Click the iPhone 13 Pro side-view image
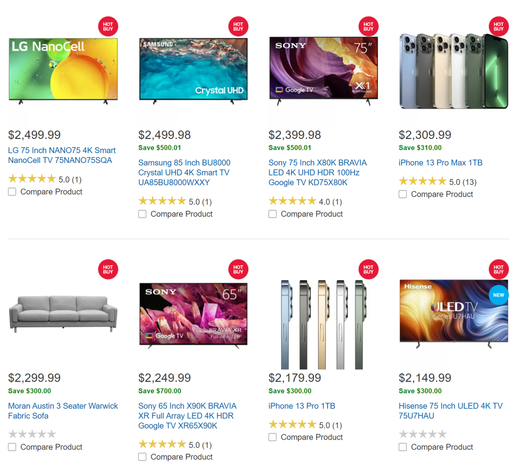 (x=324, y=324)
